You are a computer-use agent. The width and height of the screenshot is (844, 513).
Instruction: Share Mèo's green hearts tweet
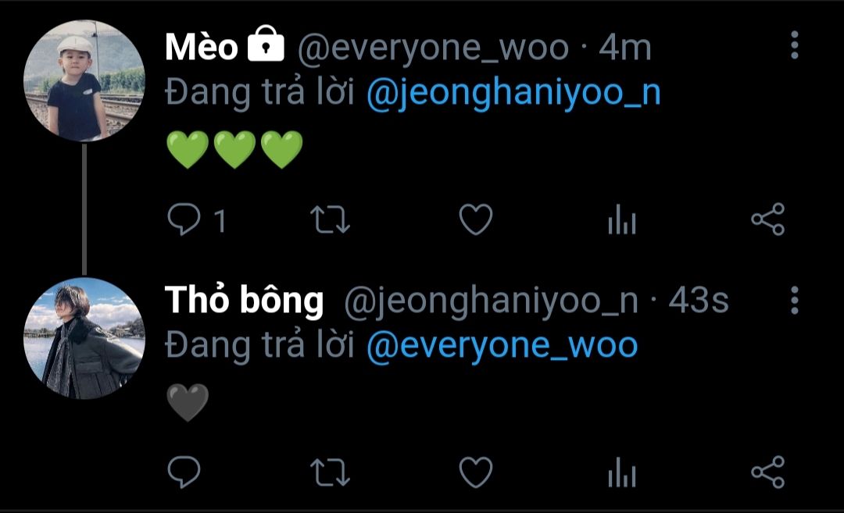coord(768,219)
